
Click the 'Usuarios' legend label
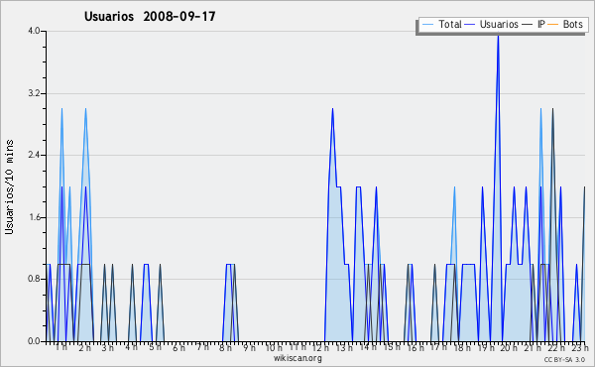pos(499,24)
